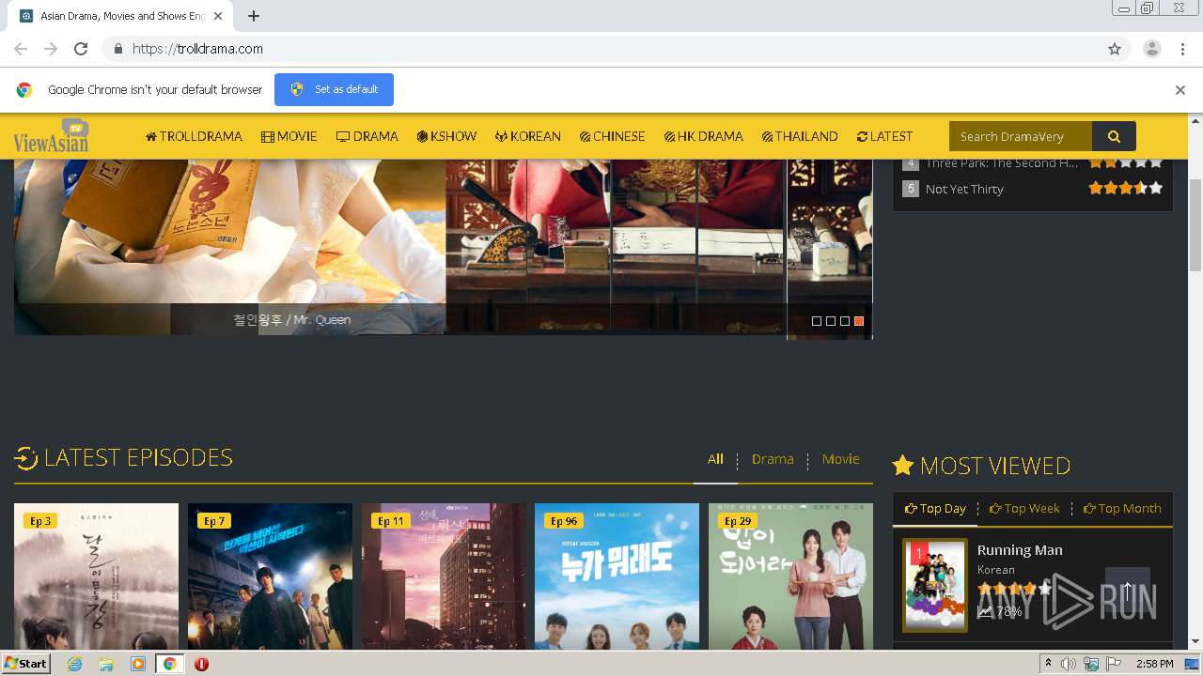Switch to Top Day tab
The image size is (1203, 676).
[935, 508]
